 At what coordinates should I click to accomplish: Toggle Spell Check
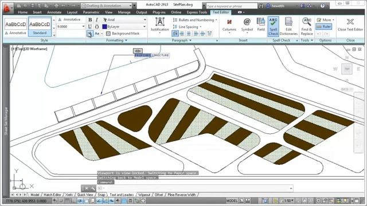coord(273,26)
